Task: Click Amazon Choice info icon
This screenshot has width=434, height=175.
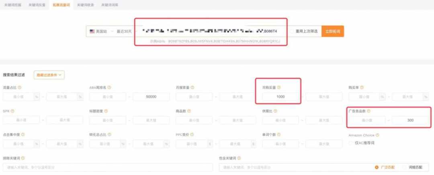Action: [377, 135]
